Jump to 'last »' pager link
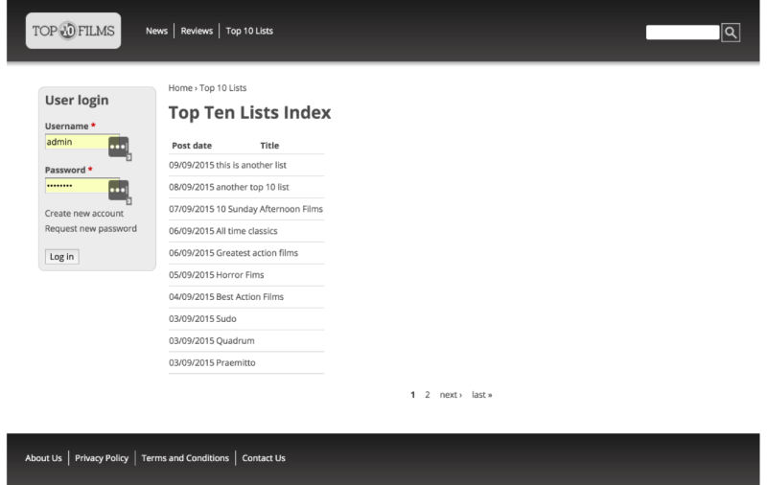This screenshot has height=485, width=767. coord(482,395)
